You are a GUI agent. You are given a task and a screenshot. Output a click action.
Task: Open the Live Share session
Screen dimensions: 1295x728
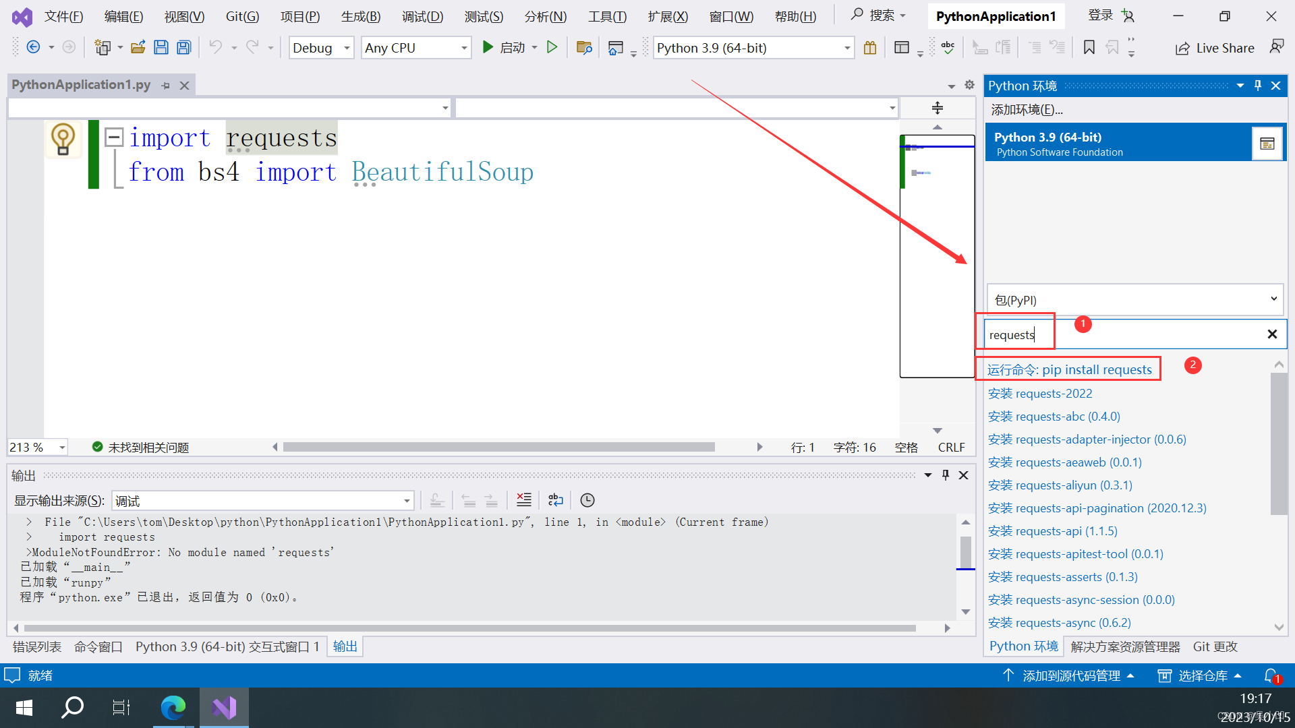(1215, 48)
